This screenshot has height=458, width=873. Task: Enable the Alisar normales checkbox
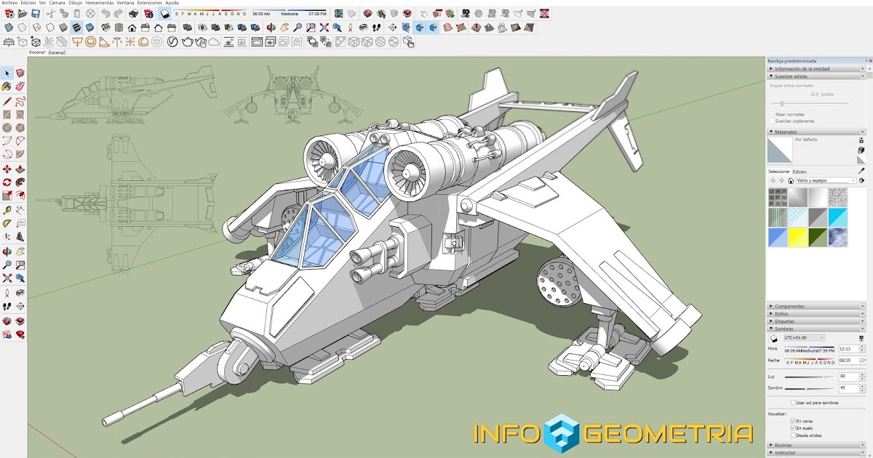[x=772, y=114]
